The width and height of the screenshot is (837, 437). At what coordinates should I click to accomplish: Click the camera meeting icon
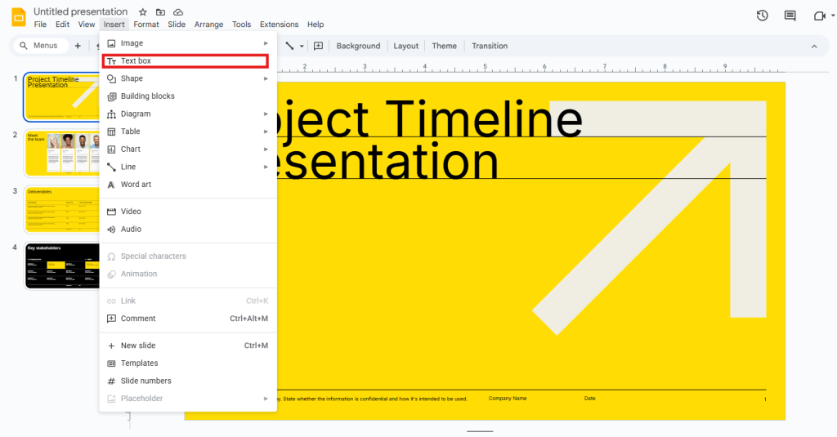[x=819, y=16]
